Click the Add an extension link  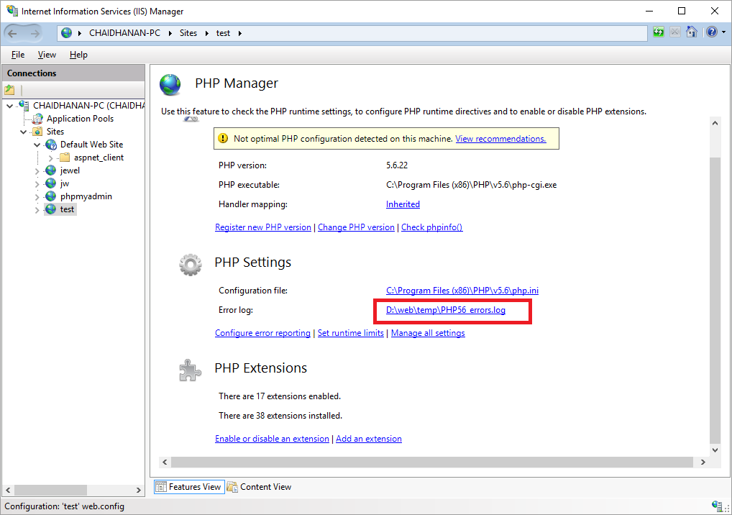pos(369,439)
